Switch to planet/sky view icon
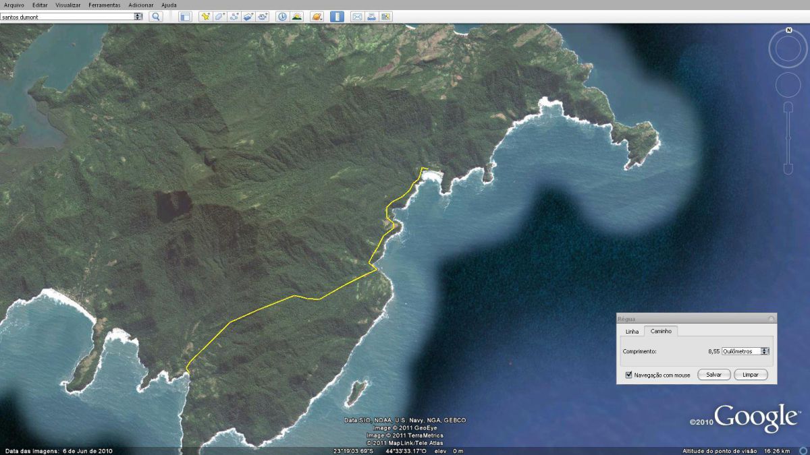 click(317, 16)
